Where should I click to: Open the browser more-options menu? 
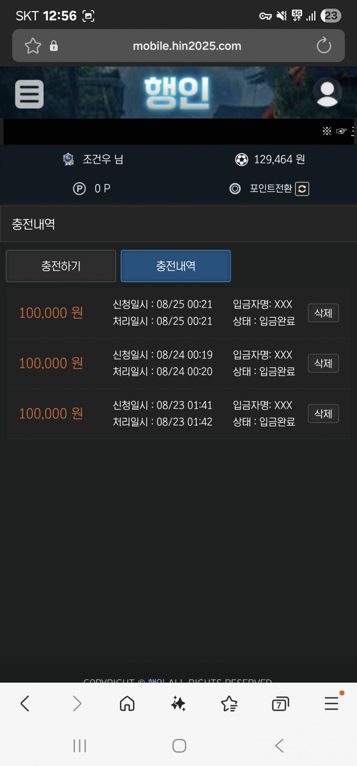(x=331, y=703)
